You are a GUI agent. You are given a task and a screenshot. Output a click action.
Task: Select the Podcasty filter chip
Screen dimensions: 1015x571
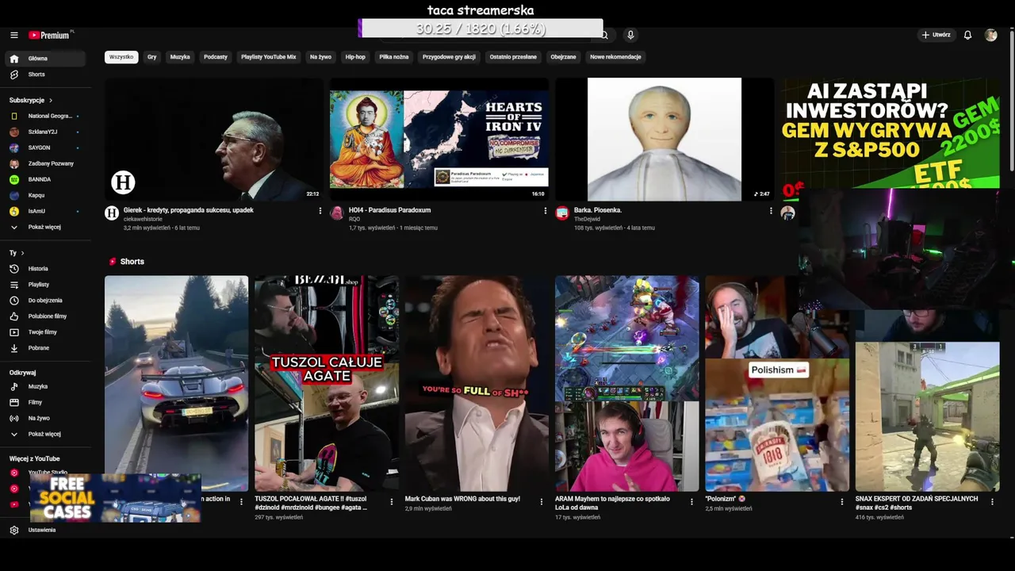pyautogui.click(x=216, y=57)
